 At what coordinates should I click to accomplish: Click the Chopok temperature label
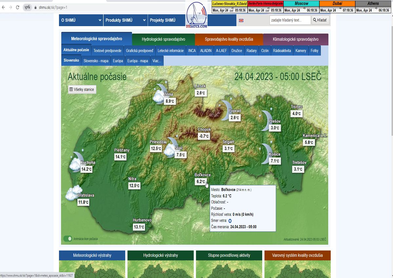click(203, 136)
